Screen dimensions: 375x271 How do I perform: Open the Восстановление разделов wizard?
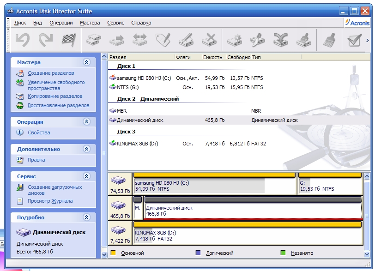(x=58, y=105)
